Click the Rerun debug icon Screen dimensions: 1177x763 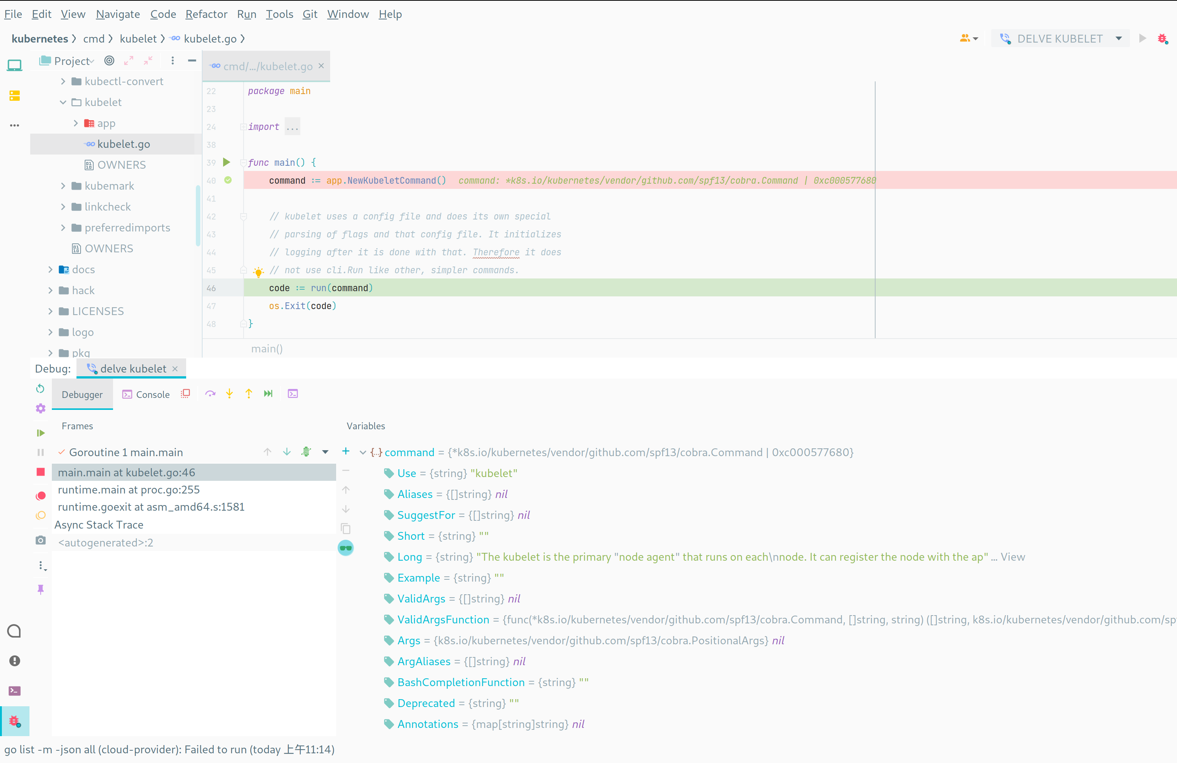tap(41, 389)
